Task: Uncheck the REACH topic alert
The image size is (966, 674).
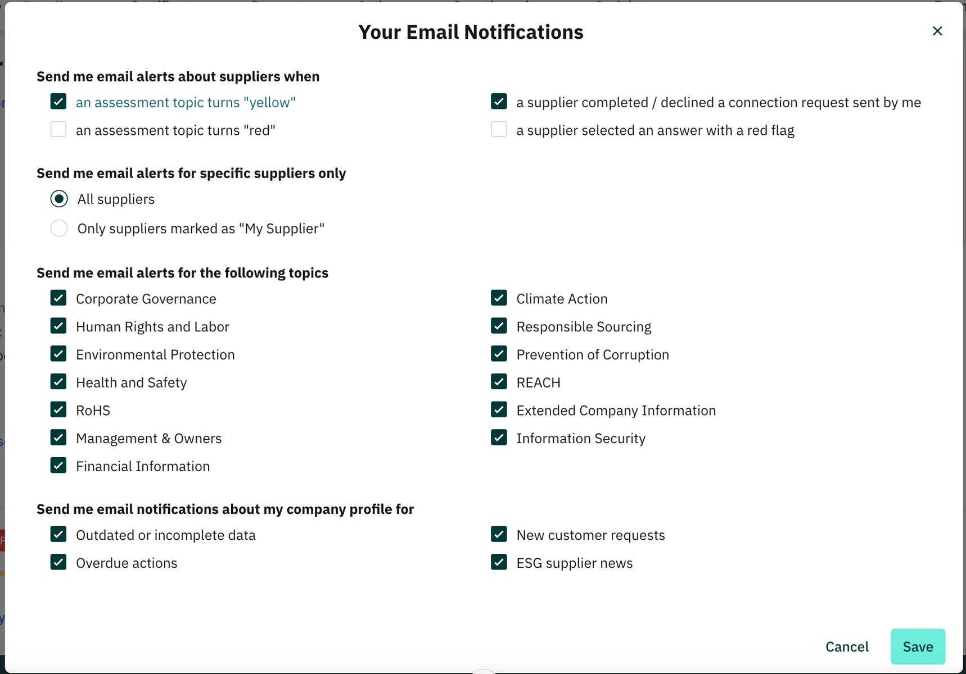Action: [499, 382]
